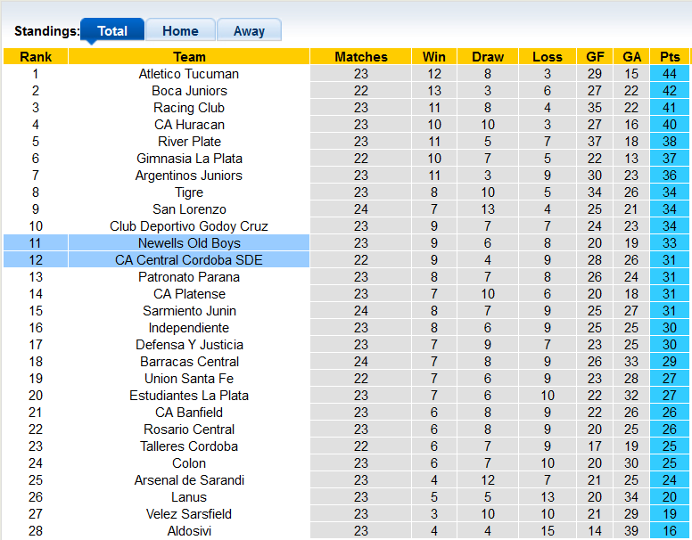
Task: Click the Matches column header
Action: [361, 57]
